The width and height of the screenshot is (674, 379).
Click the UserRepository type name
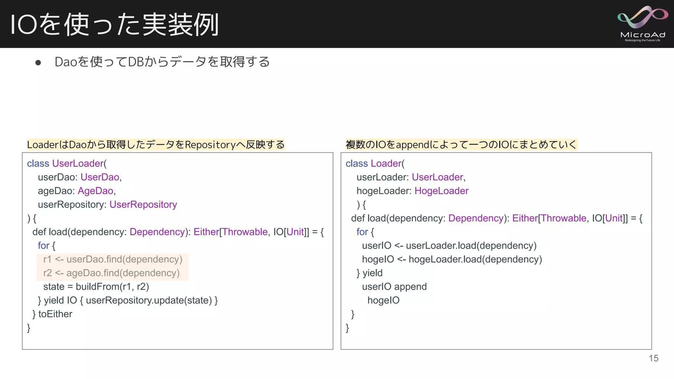[x=143, y=205]
